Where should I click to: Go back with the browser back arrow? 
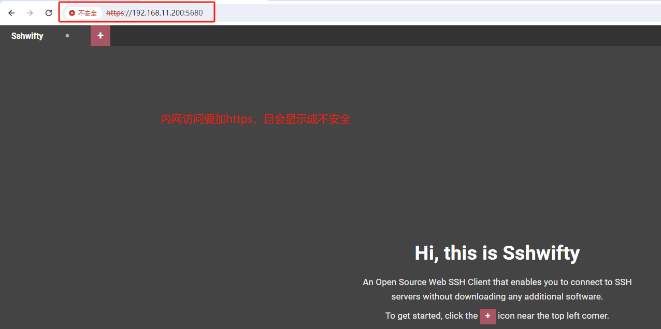coord(11,13)
